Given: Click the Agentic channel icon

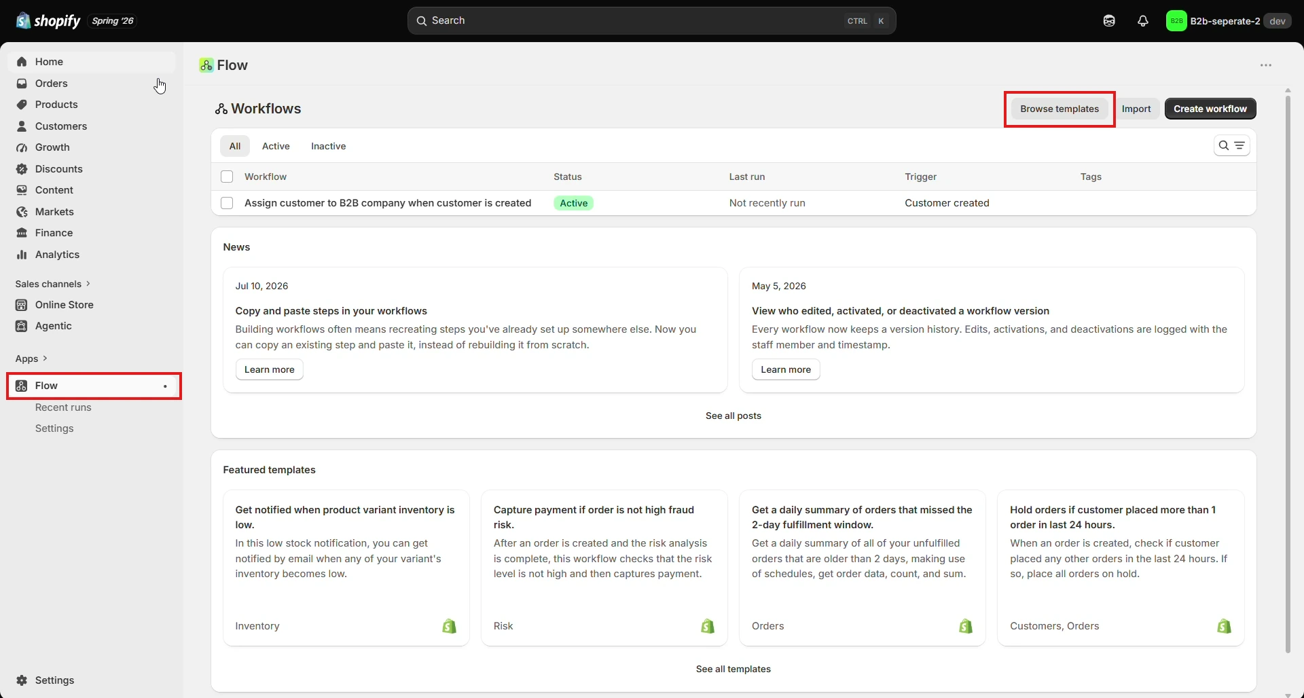Looking at the screenshot, I should click(22, 326).
